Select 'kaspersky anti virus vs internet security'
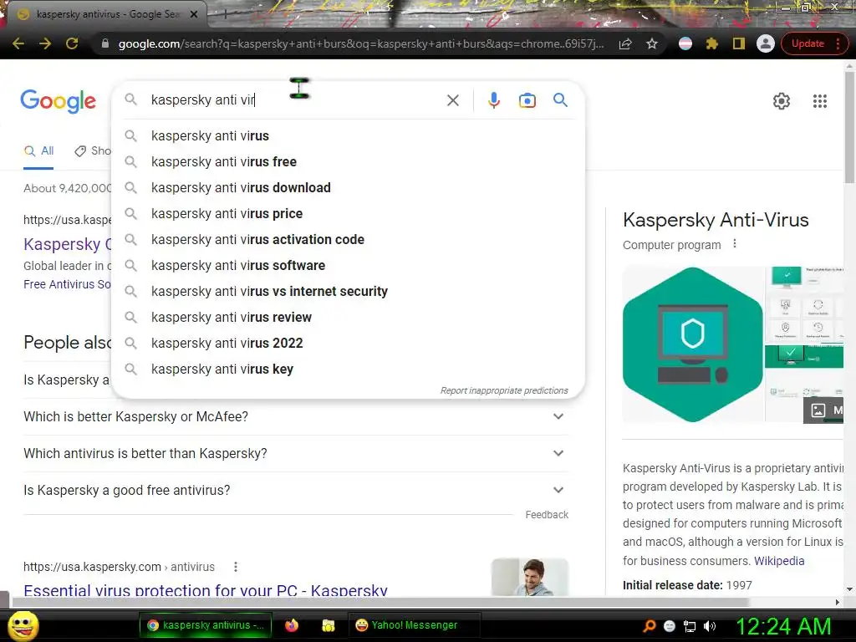The image size is (856, 642). click(348, 291)
